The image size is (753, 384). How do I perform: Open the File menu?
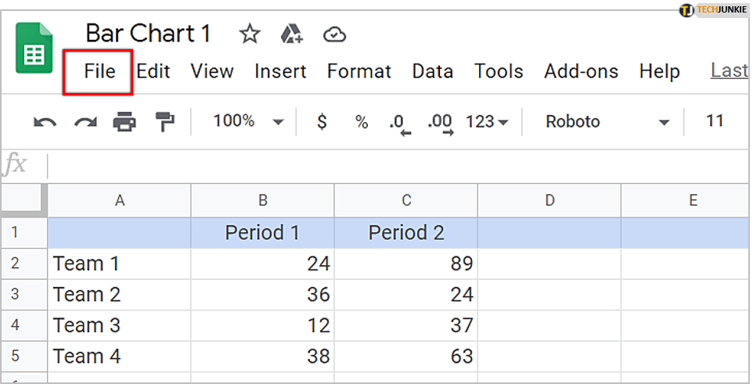tap(99, 71)
